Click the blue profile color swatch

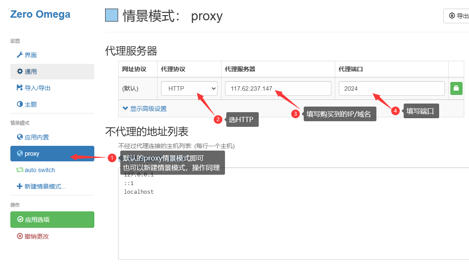pos(112,15)
